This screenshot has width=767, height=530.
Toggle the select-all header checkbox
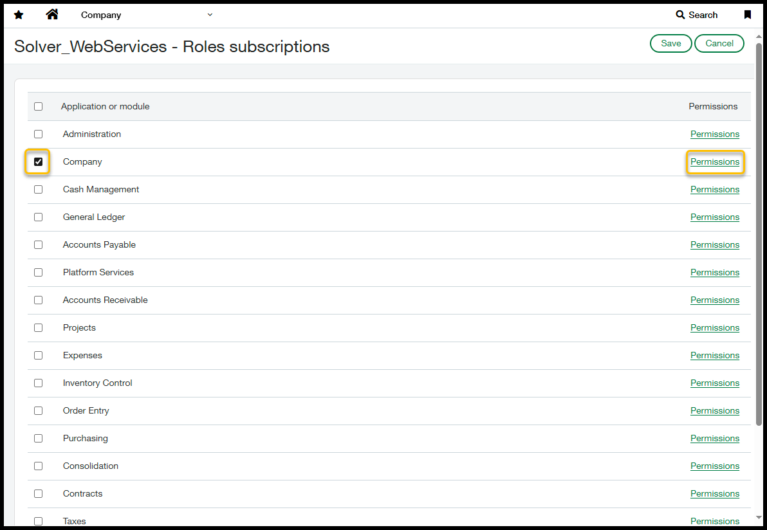click(x=39, y=107)
